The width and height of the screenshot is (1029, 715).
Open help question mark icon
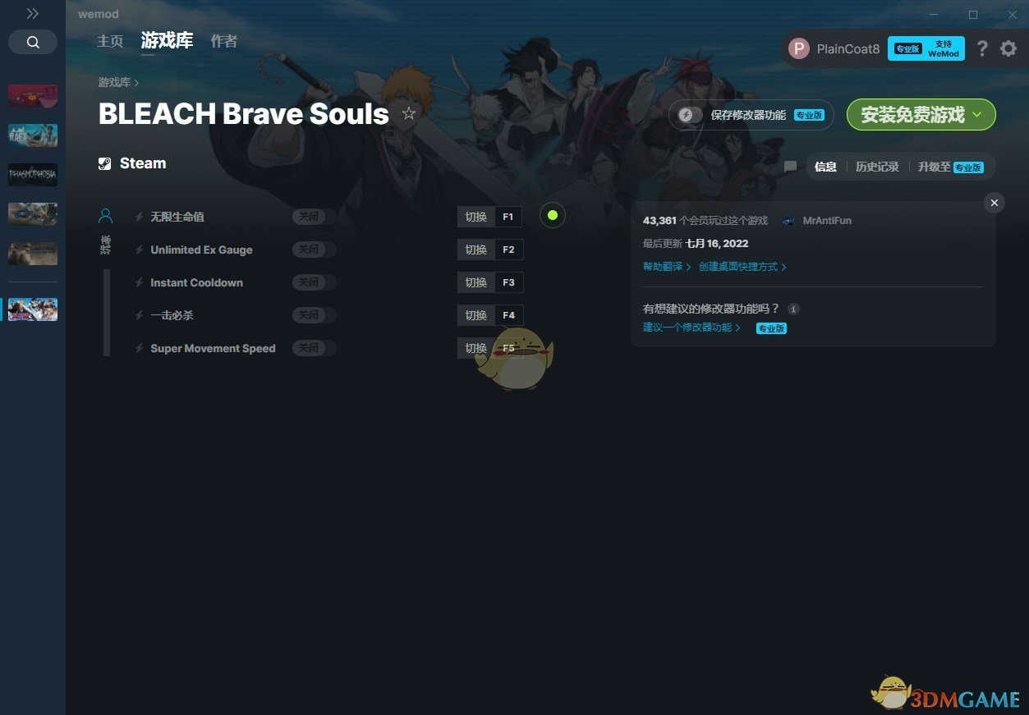click(982, 48)
